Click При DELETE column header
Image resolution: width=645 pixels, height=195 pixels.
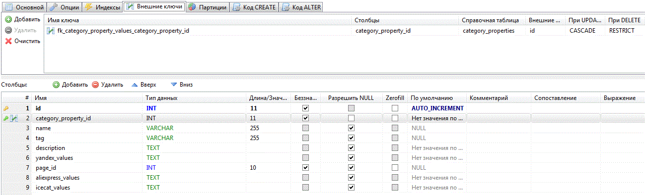(625, 20)
